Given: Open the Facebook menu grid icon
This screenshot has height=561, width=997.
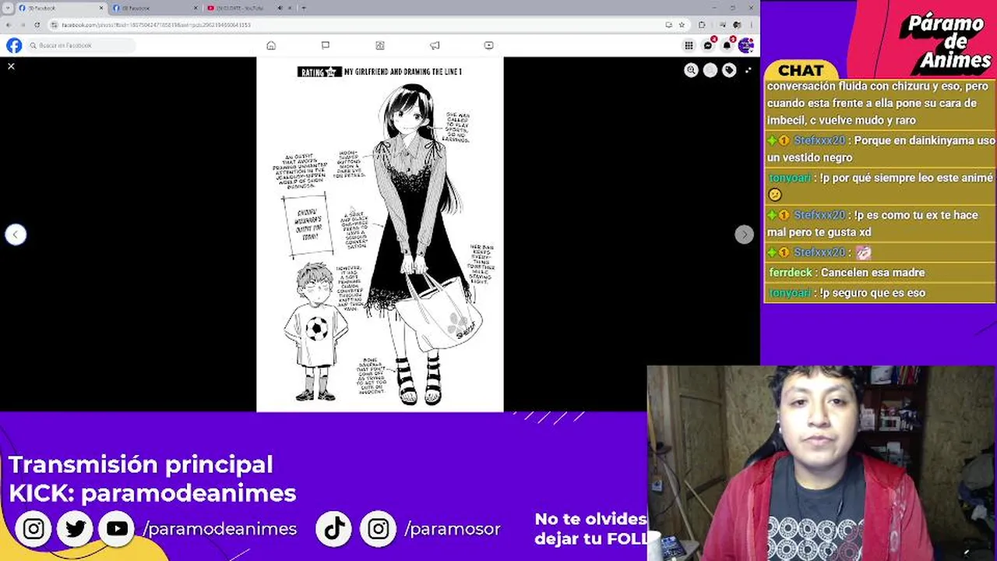Looking at the screenshot, I should (689, 45).
